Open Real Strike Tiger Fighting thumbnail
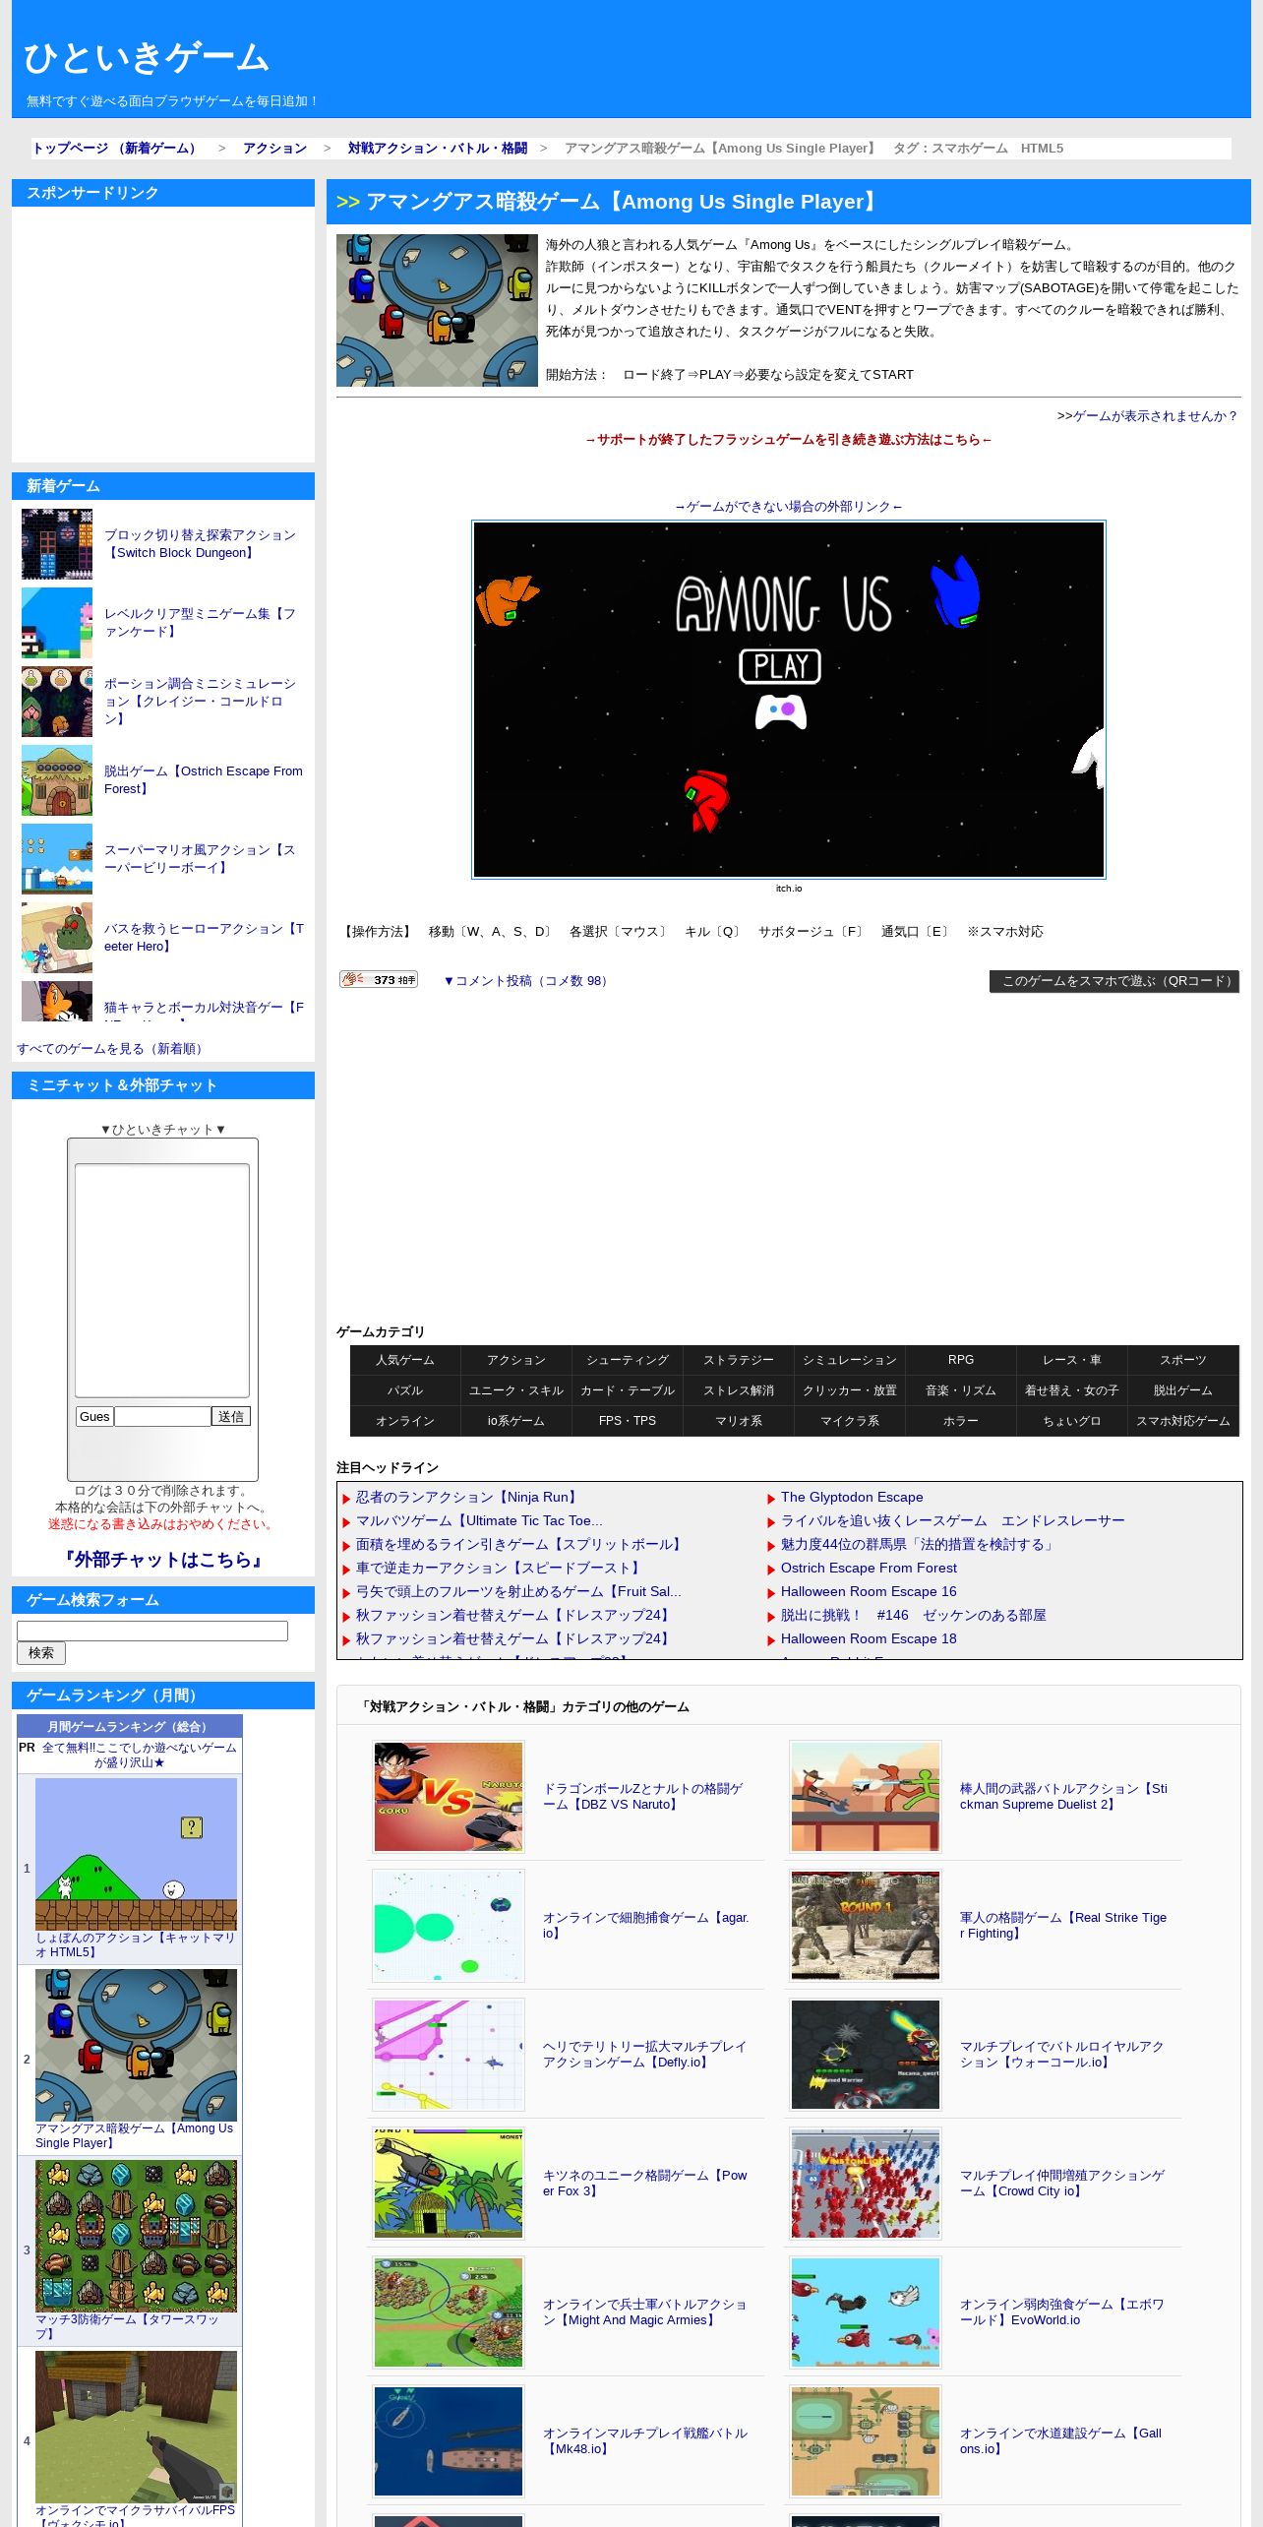Screen dimensions: 1263x2527 point(866,1926)
